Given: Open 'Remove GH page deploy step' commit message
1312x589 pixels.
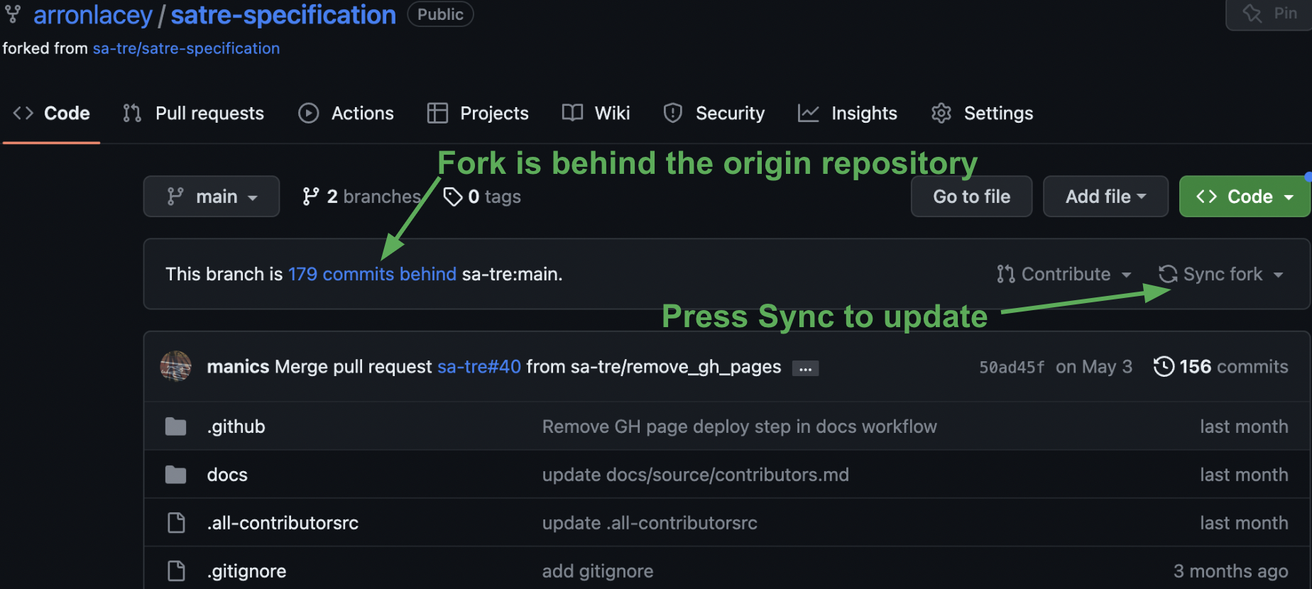Looking at the screenshot, I should [739, 426].
